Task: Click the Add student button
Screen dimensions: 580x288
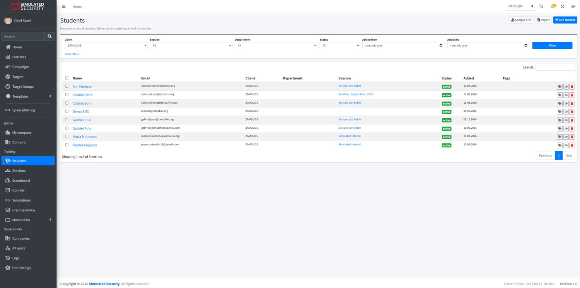Action: [565, 20]
